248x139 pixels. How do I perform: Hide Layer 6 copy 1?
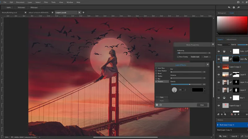pyautogui.click(x=219, y=105)
